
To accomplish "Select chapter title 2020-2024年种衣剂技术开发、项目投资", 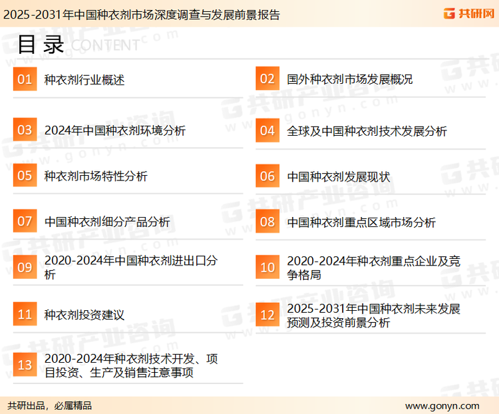I will pos(131,365).
